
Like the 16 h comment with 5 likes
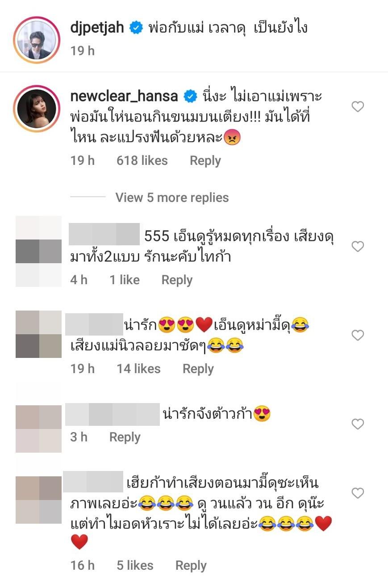click(358, 493)
